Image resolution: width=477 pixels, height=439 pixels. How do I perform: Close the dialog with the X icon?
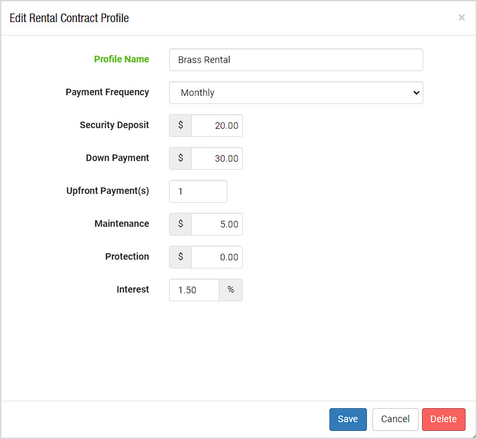pyautogui.click(x=462, y=17)
